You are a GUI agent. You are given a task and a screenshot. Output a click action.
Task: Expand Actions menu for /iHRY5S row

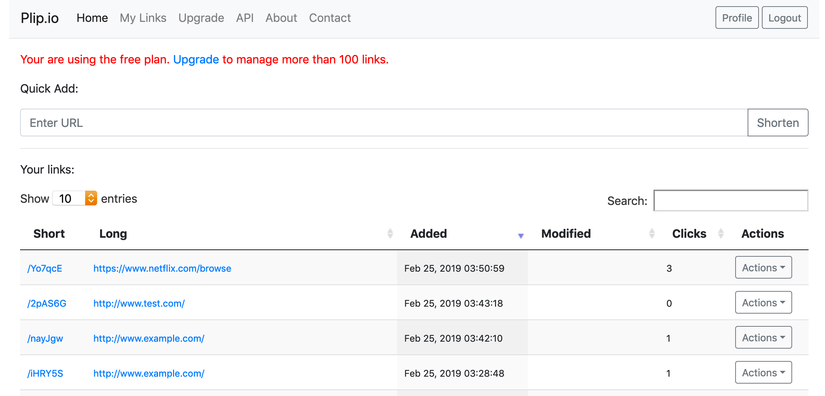point(763,373)
